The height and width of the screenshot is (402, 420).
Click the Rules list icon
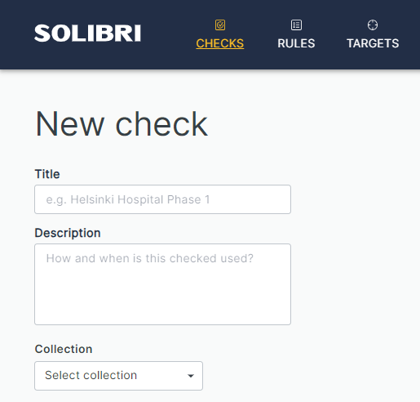[x=296, y=25]
